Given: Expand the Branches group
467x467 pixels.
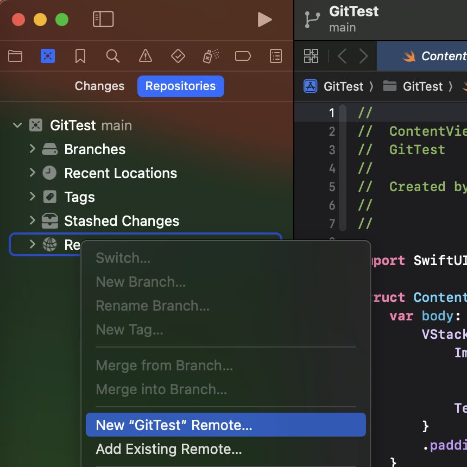Looking at the screenshot, I should 33,149.
